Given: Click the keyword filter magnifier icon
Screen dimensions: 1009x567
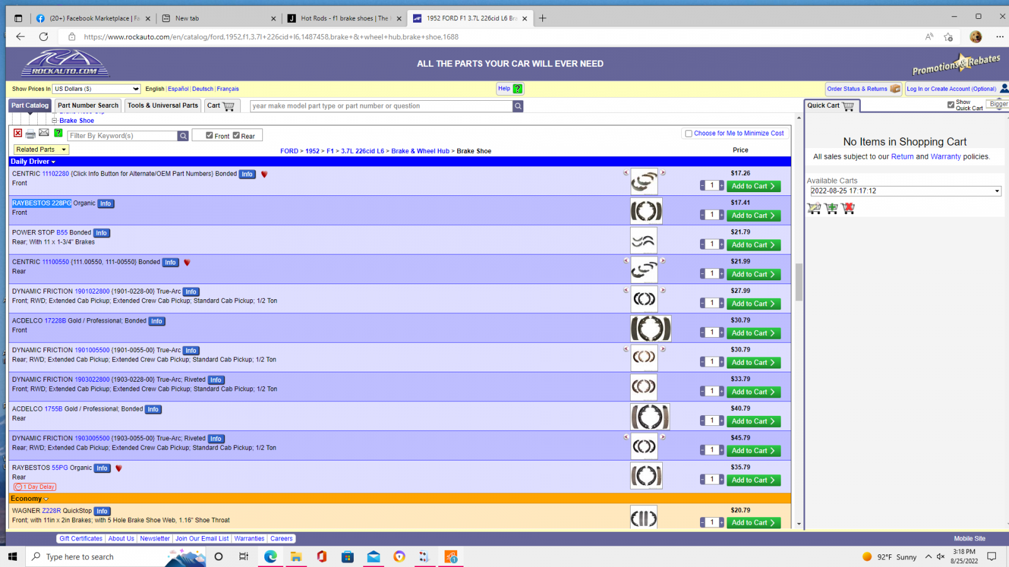Looking at the screenshot, I should 183,135.
